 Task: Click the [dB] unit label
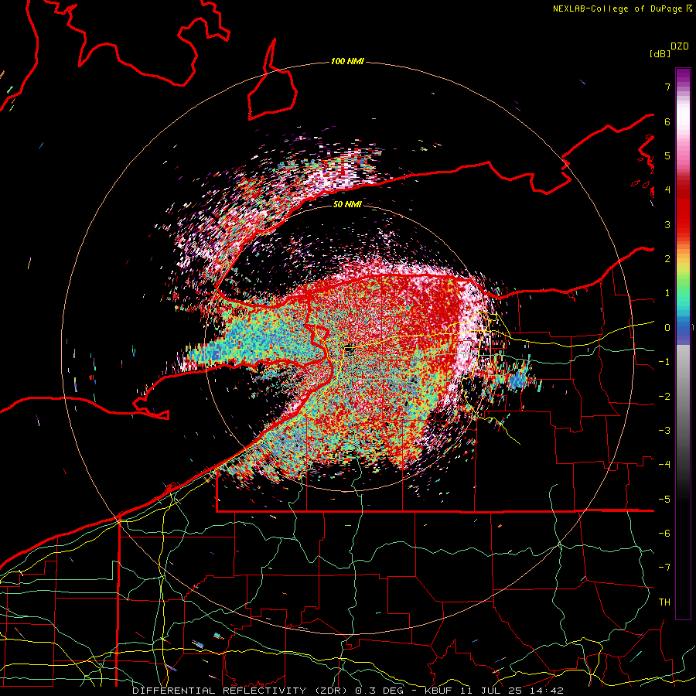[660, 53]
